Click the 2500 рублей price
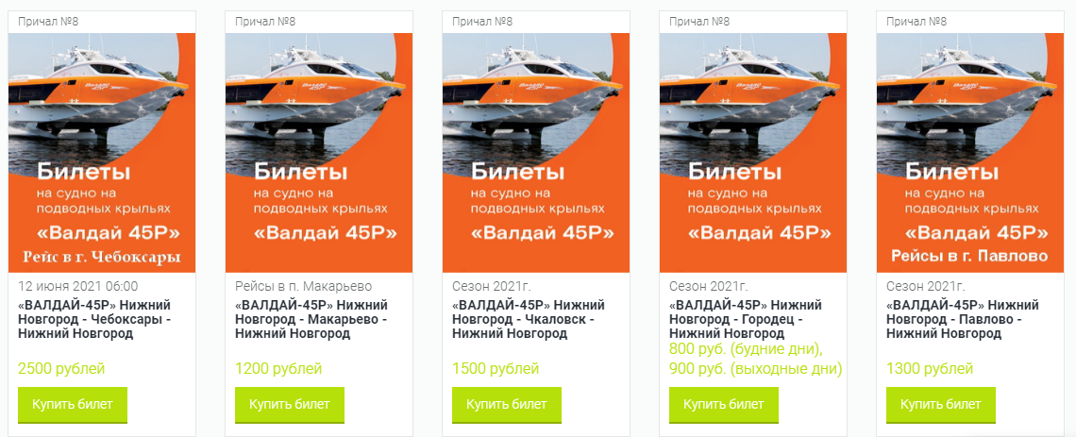Viewport: 1076px width, 437px height. point(61,368)
